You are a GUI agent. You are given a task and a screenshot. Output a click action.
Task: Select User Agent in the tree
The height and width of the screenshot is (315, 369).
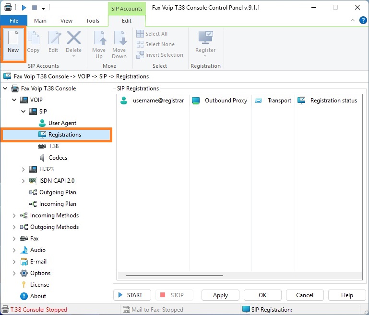pyautogui.click(x=62, y=123)
